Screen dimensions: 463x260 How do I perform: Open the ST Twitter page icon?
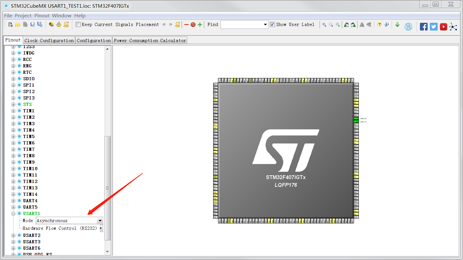coord(434,27)
